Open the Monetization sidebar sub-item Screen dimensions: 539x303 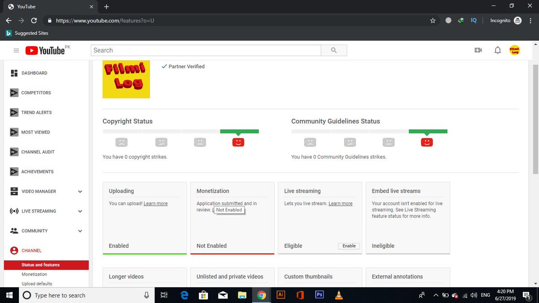34,274
